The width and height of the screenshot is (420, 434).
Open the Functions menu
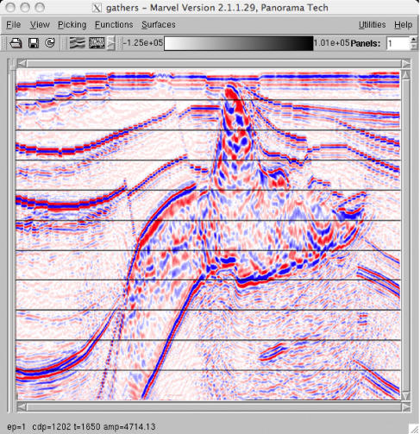(x=114, y=25)
